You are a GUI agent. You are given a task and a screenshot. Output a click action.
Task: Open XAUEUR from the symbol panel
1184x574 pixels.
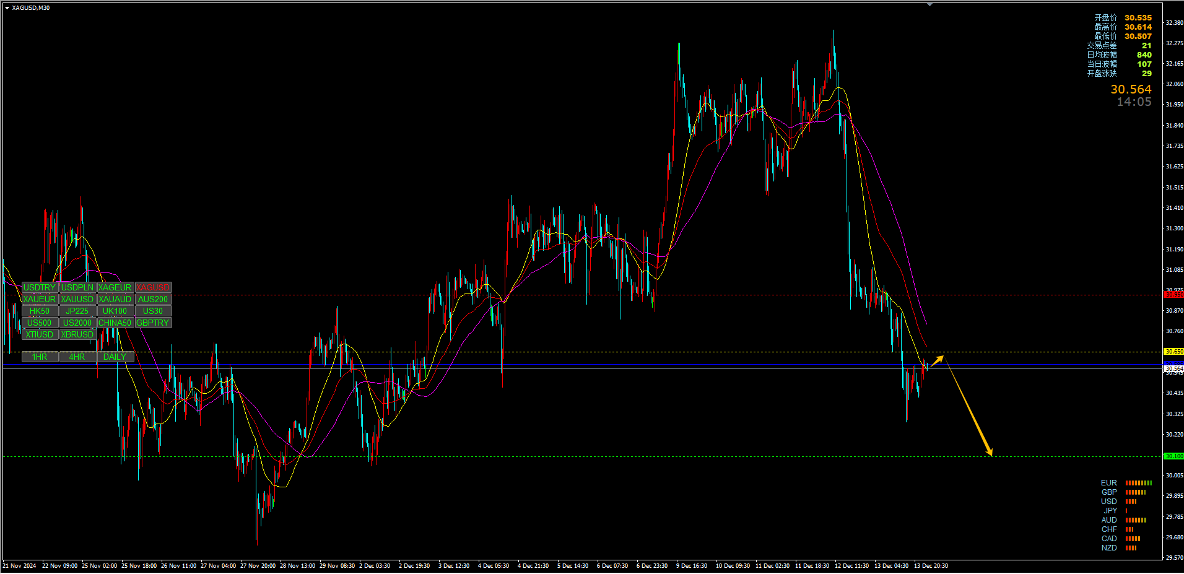tap(40, 299)
